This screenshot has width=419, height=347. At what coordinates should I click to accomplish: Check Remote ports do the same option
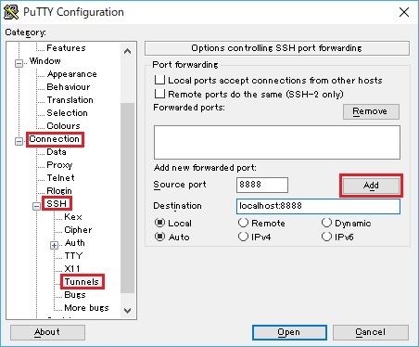(159, 94)
